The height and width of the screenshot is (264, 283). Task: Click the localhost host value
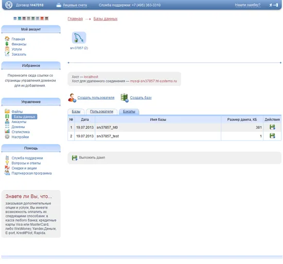pos(91,77)
